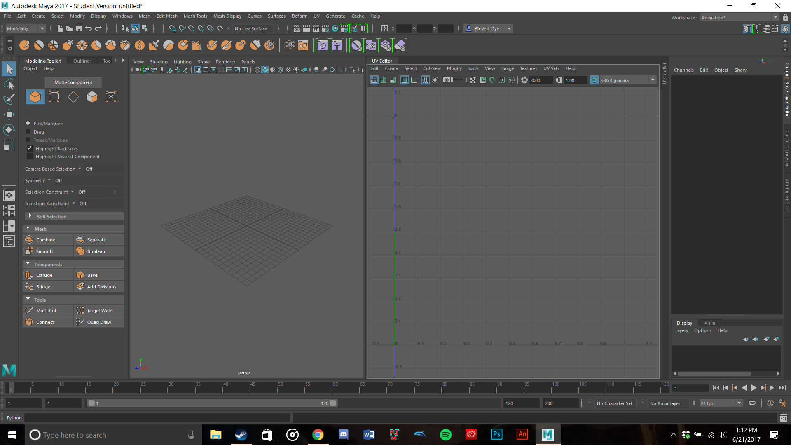Viewport: 791px width, 445px height.
Task: Click the New Scene icon
Action: [x=60, y=28]
